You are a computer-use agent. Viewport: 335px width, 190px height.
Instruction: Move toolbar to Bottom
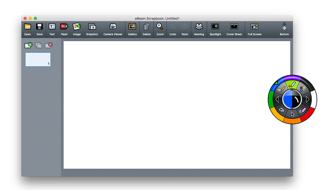[284, 27]
